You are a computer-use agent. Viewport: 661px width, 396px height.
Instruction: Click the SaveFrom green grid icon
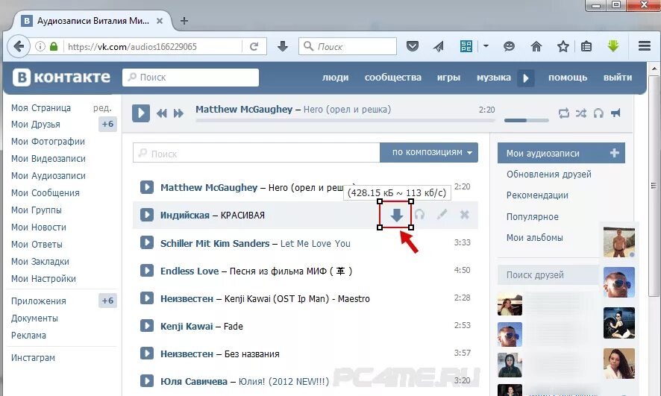tap(466, 46)
